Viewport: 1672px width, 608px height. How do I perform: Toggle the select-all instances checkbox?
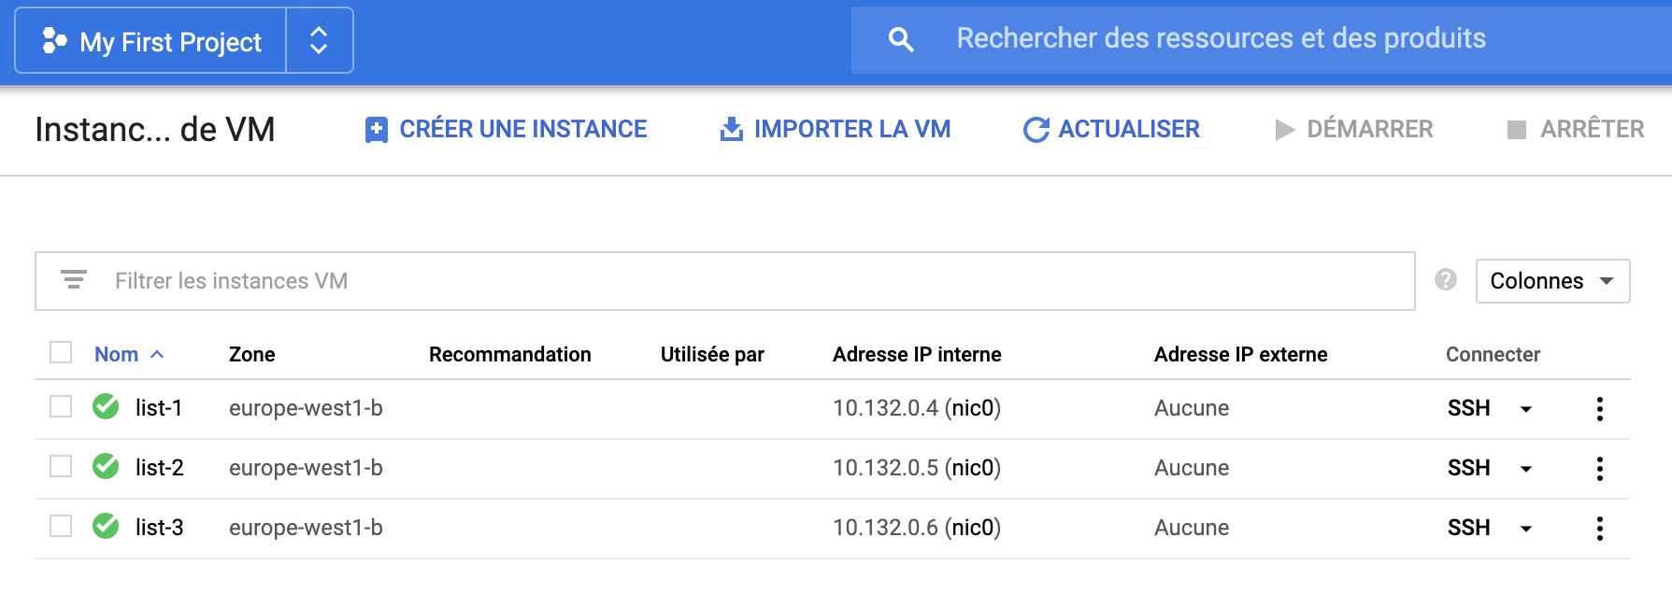tap(61, 352)
